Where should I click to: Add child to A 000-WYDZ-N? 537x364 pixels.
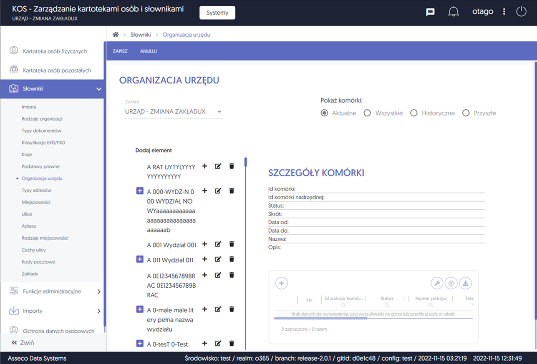[x=204, y=191]
